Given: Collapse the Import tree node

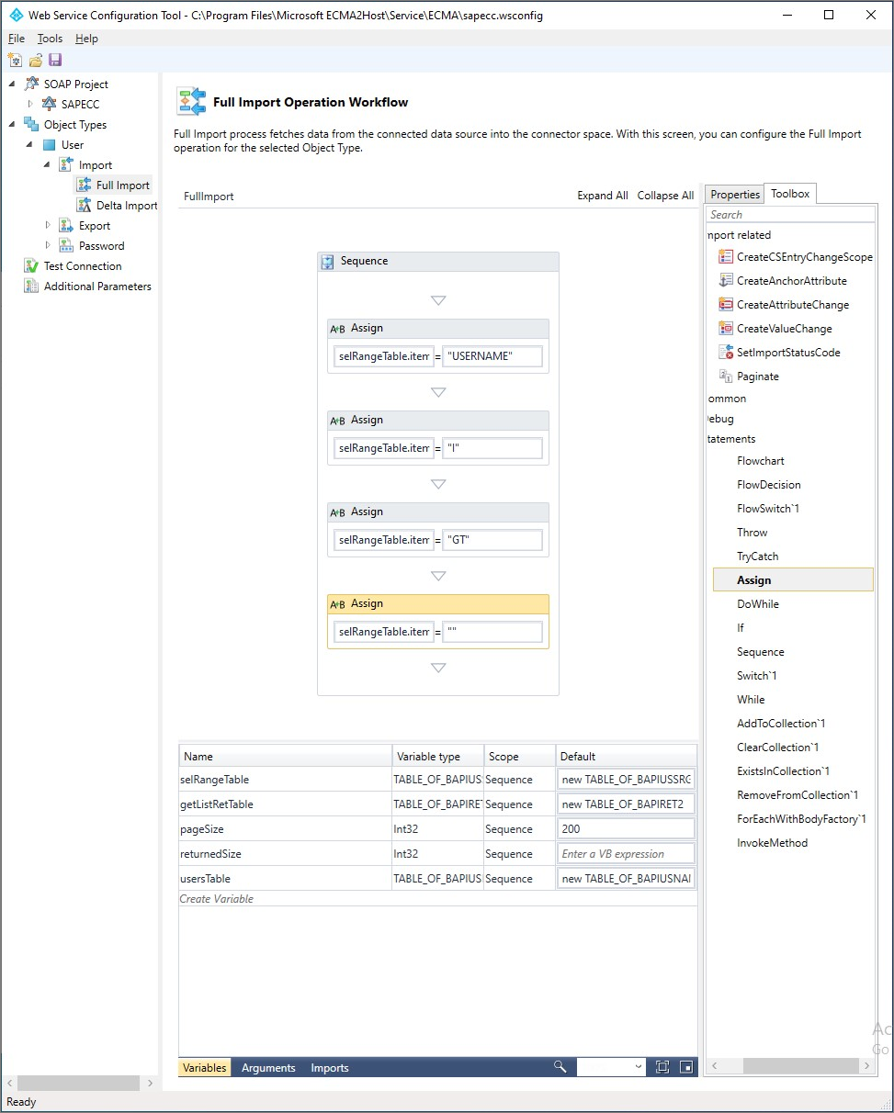Looking at the screenshot, I should (48, 165).
